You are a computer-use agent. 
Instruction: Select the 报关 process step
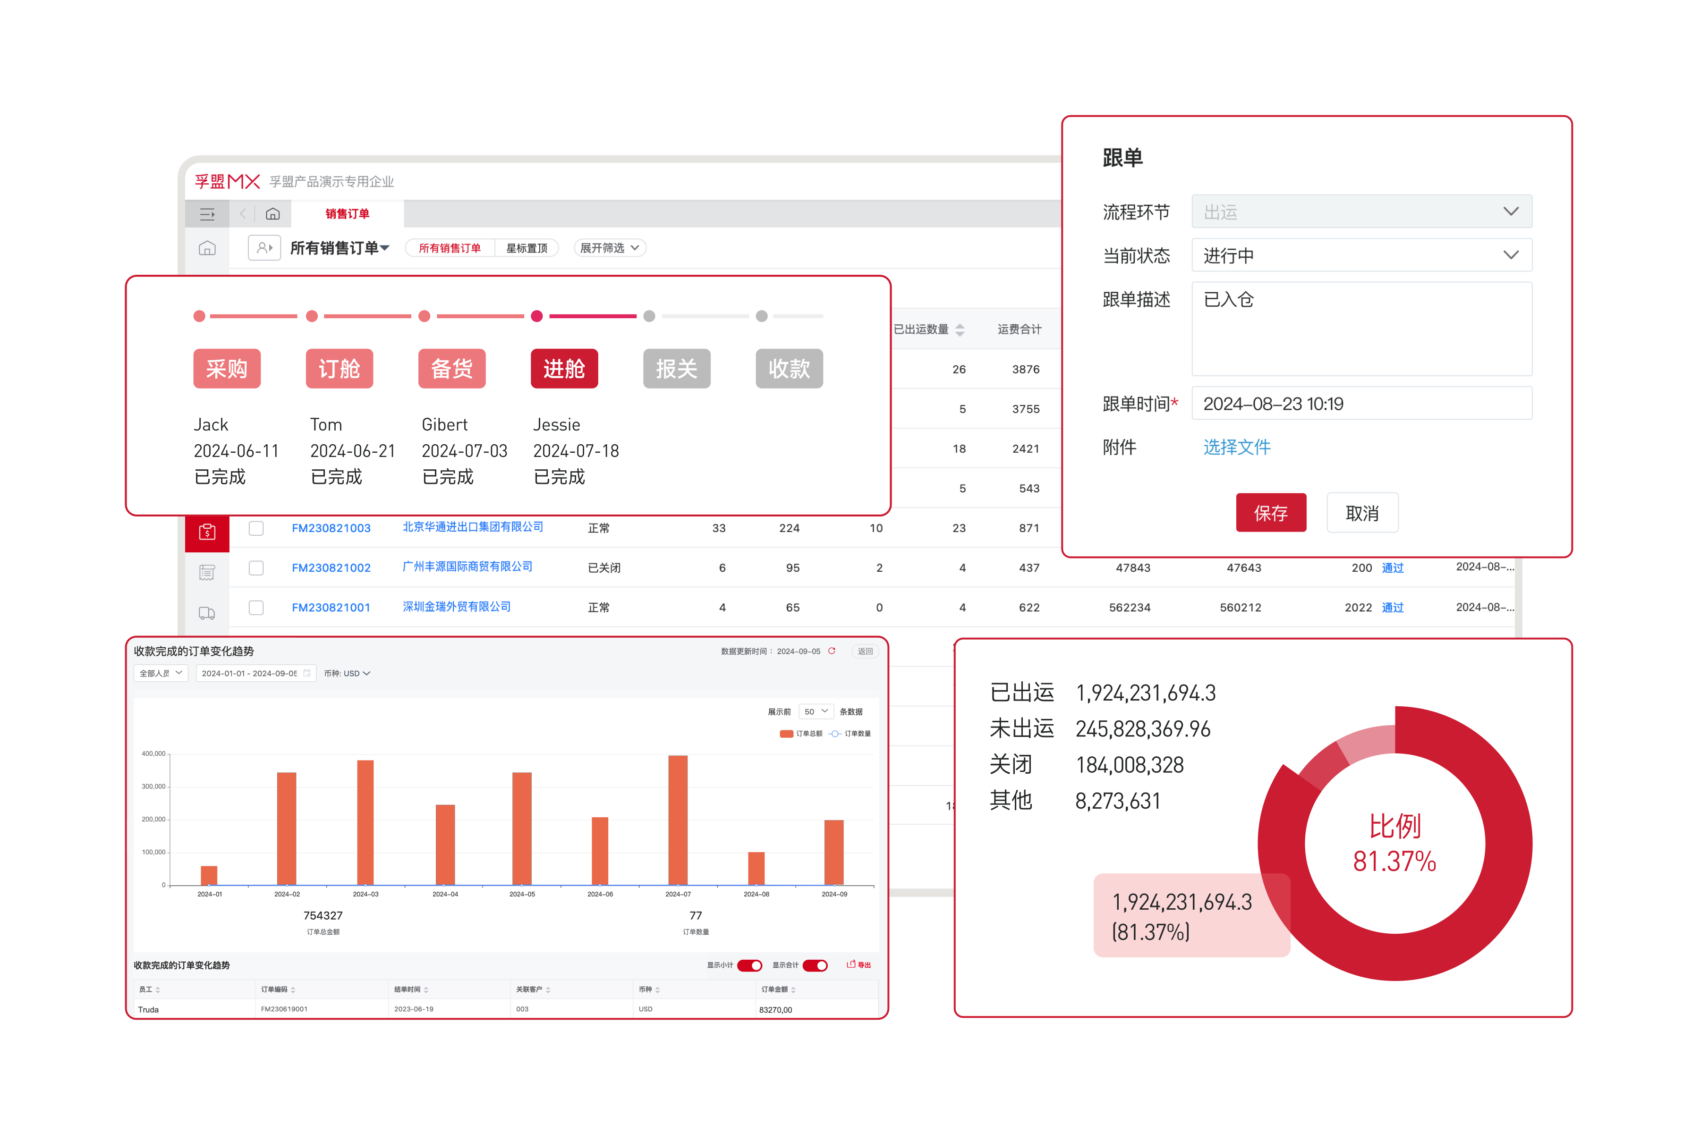point(677,369)
